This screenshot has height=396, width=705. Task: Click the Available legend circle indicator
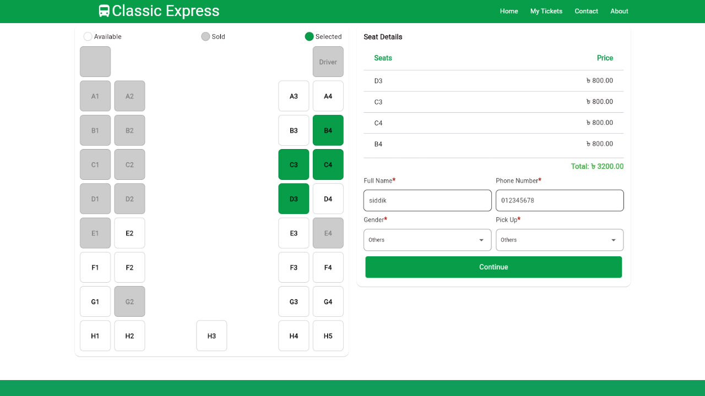coord(88,36)
